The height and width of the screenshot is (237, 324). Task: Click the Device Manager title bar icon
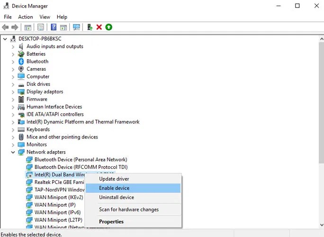click(x=6, y=6)
